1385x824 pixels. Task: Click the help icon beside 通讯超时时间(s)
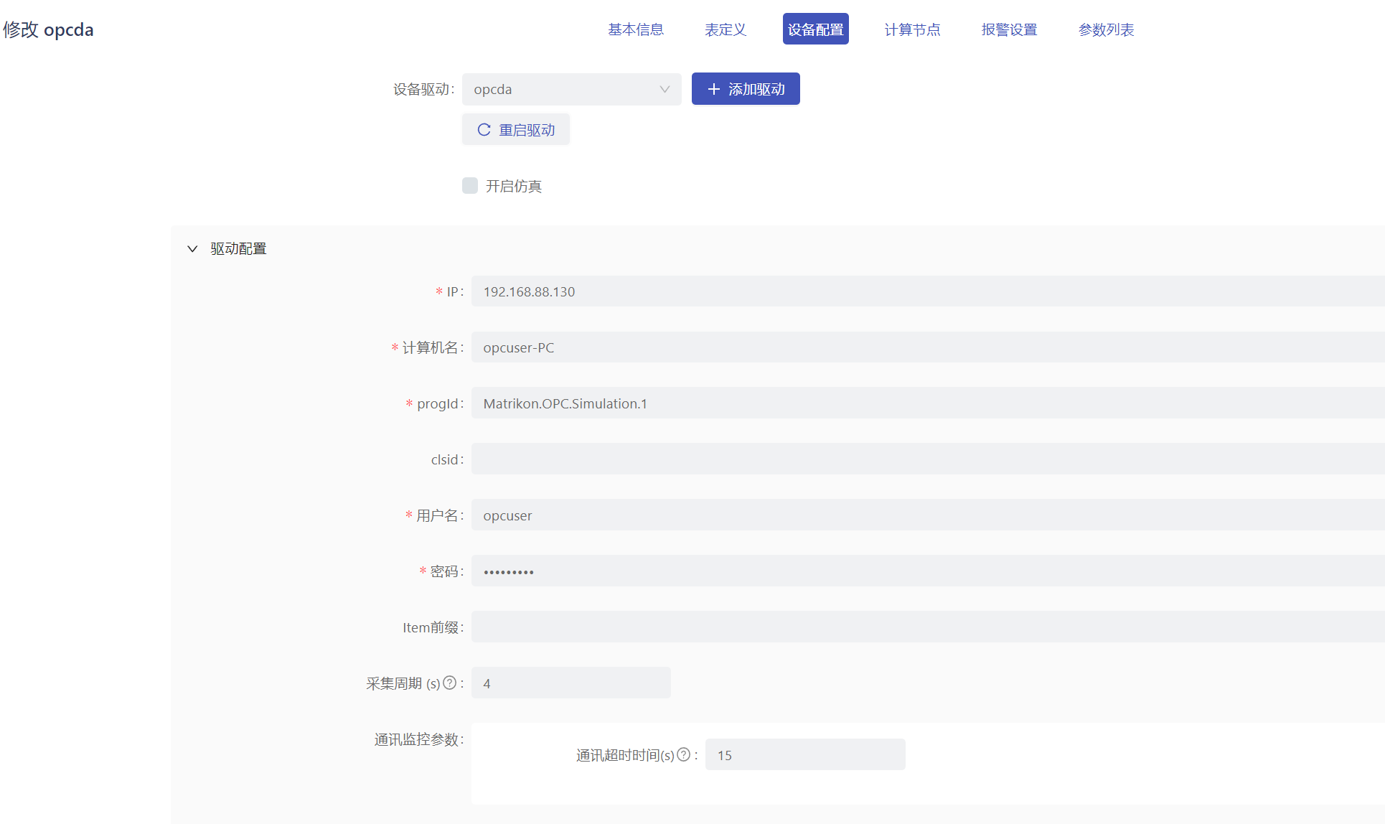pos(684,754)
